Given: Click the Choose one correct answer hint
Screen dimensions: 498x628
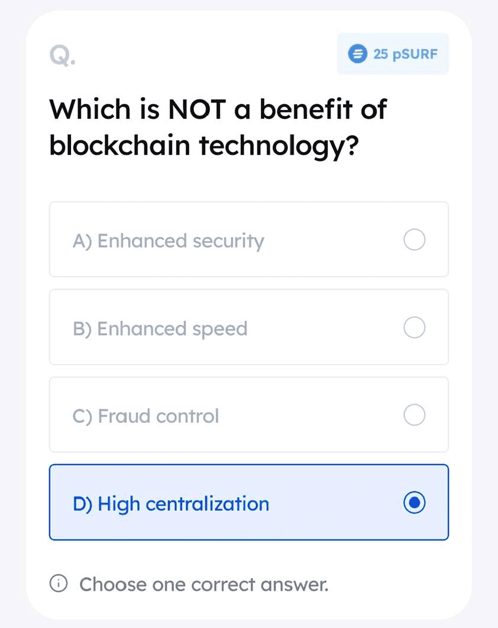Looking at the screenshot, I should (x=204, y=584).
